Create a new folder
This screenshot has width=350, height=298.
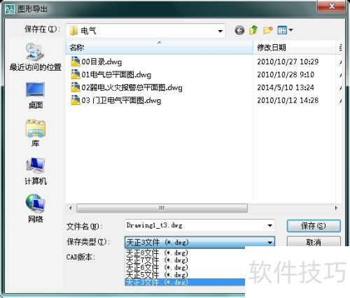267,30
